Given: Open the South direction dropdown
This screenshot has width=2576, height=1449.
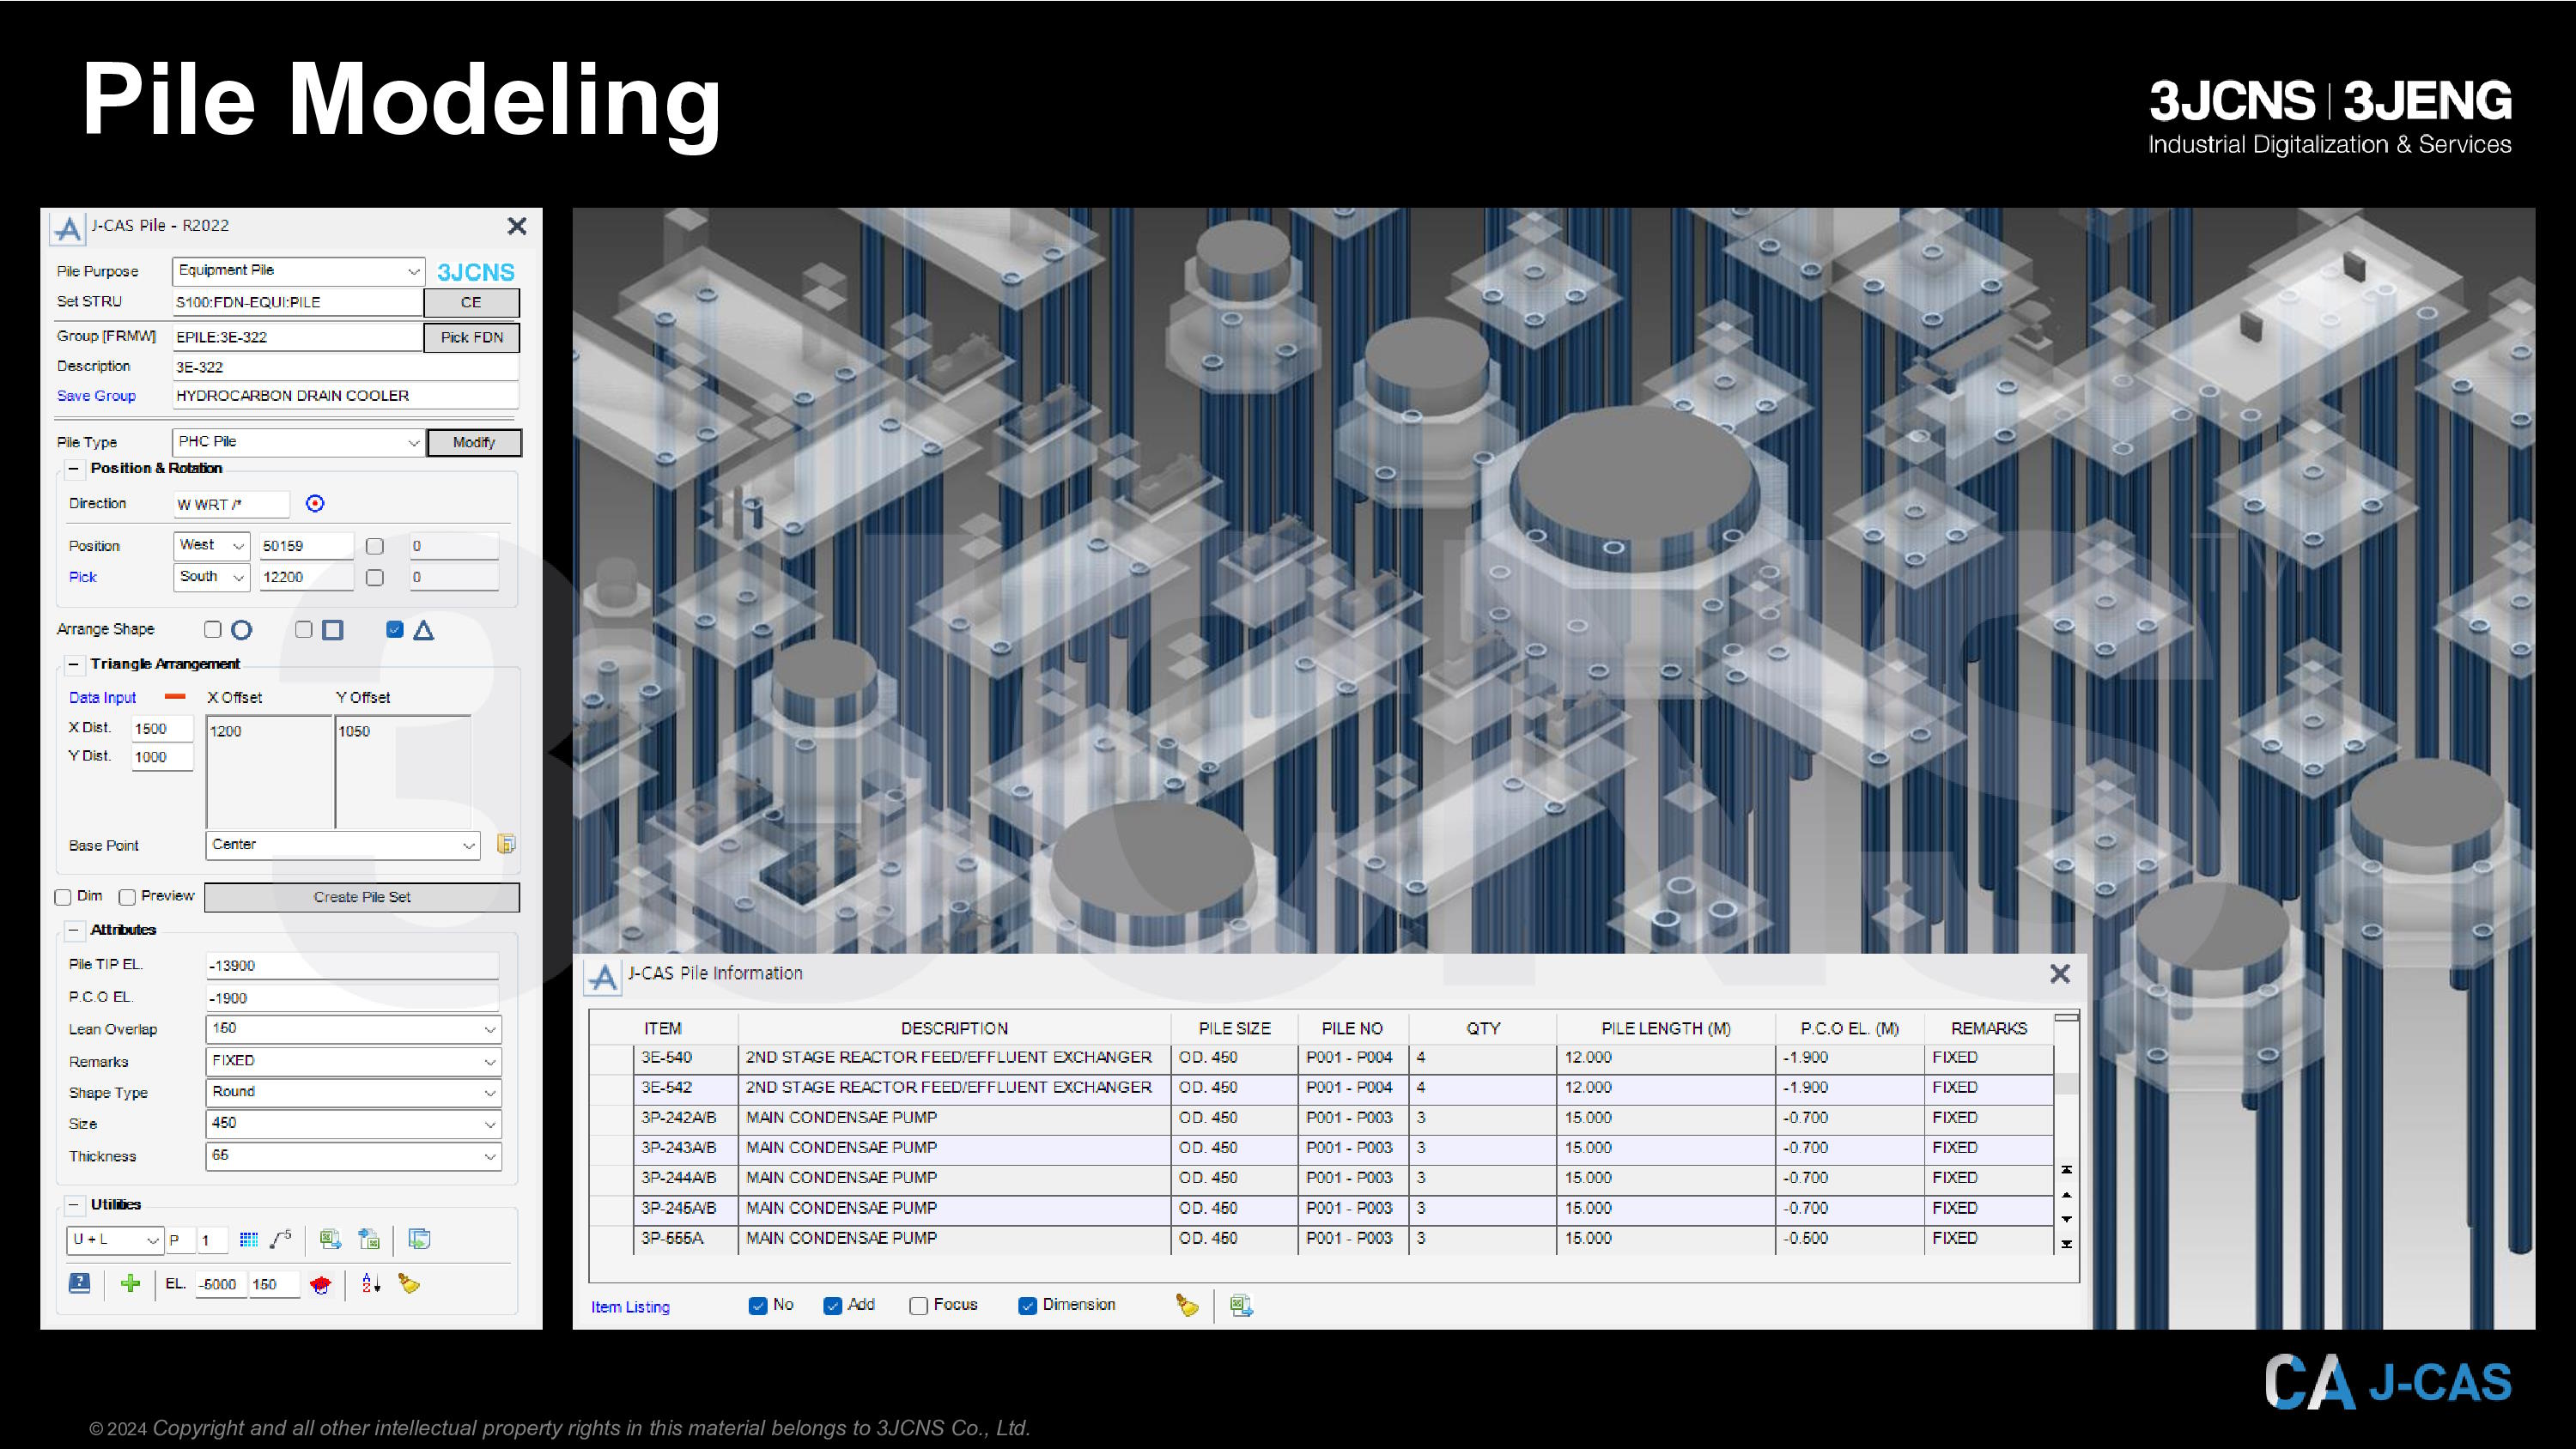Looking at the screenshot, I should [212, 577].
